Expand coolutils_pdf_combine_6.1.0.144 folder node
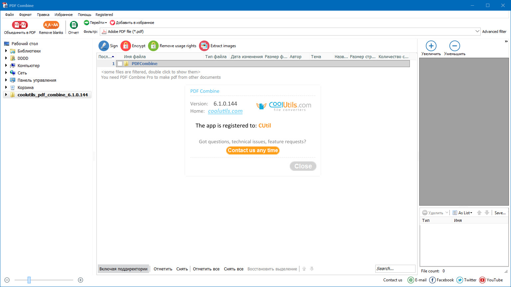This screenshot has width=511, height=287. coord(6,95)
